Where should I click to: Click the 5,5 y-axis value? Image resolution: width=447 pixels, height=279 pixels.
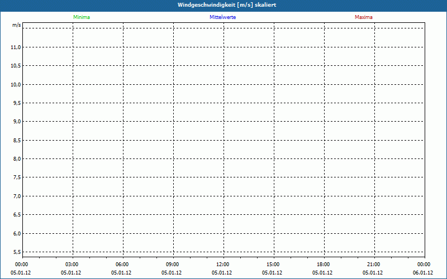pyautogui.click(x=17, y=252)
